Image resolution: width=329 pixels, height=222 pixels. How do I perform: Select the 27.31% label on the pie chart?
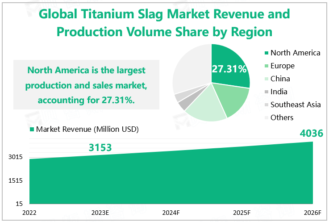pos(229,69)
